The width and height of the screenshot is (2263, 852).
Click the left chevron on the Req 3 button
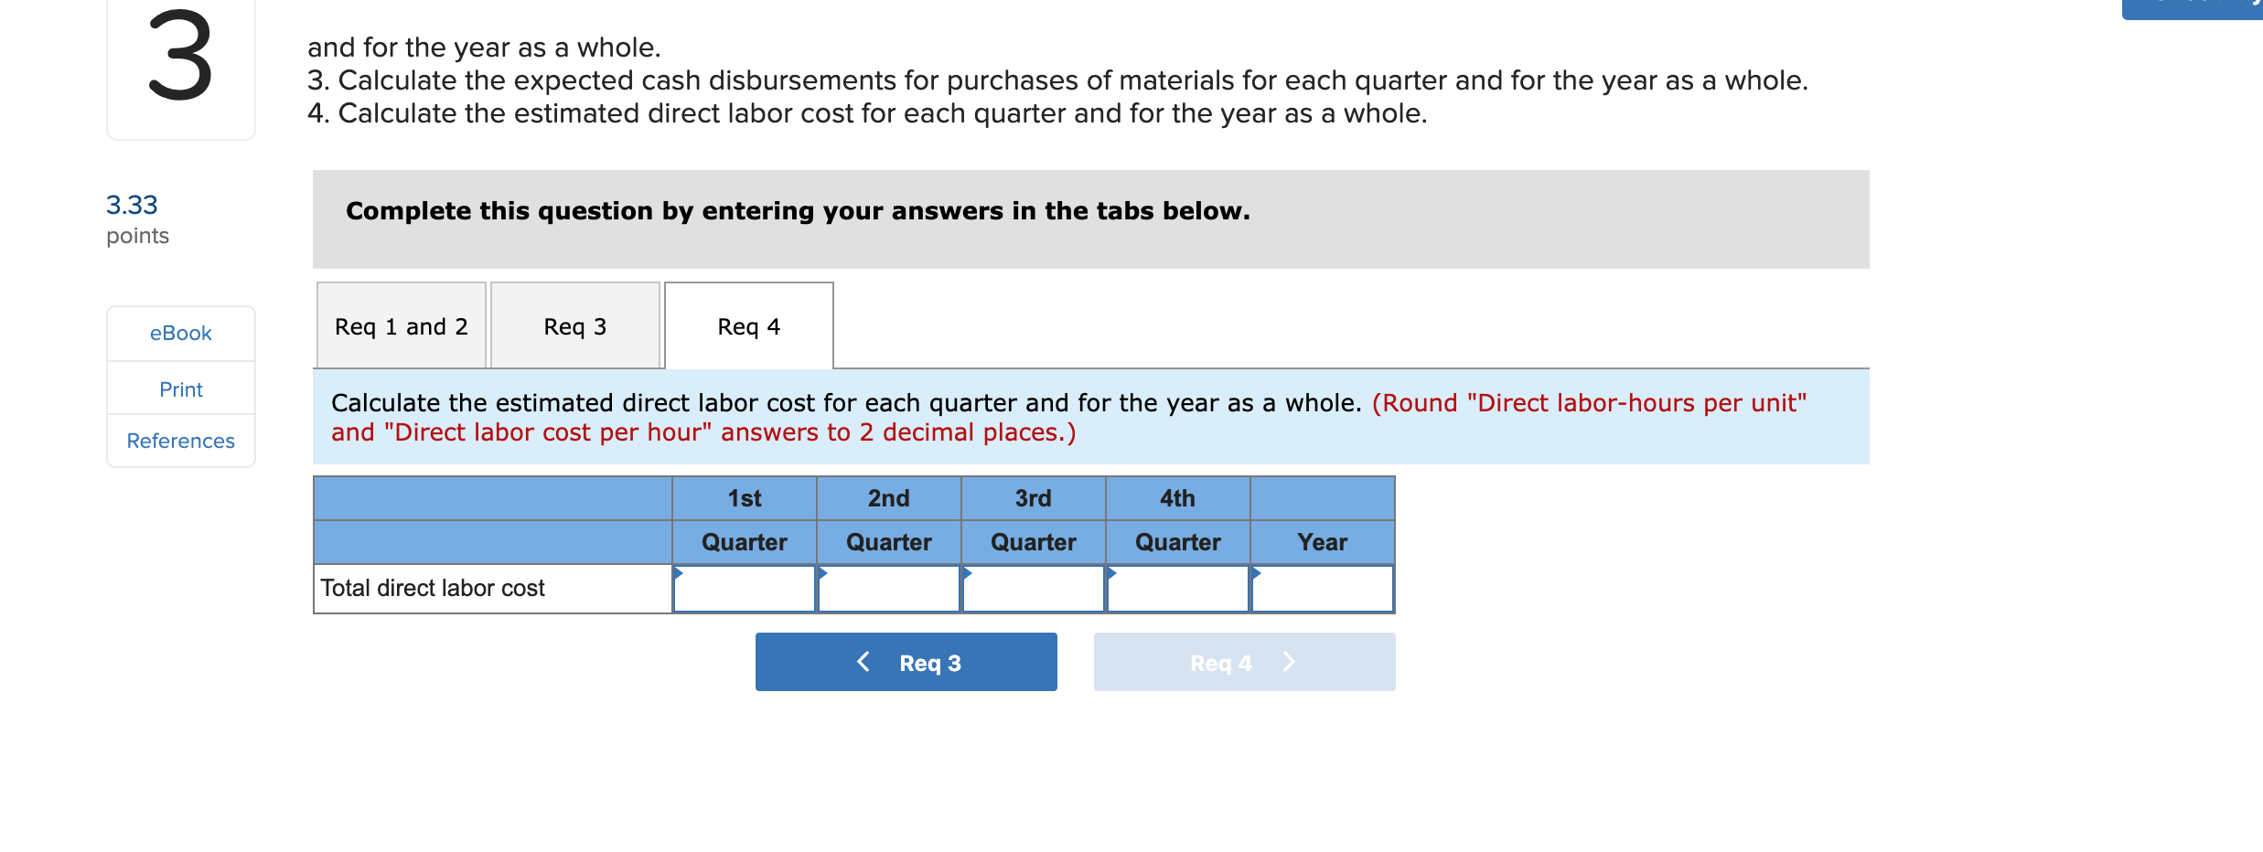[863, 661]
